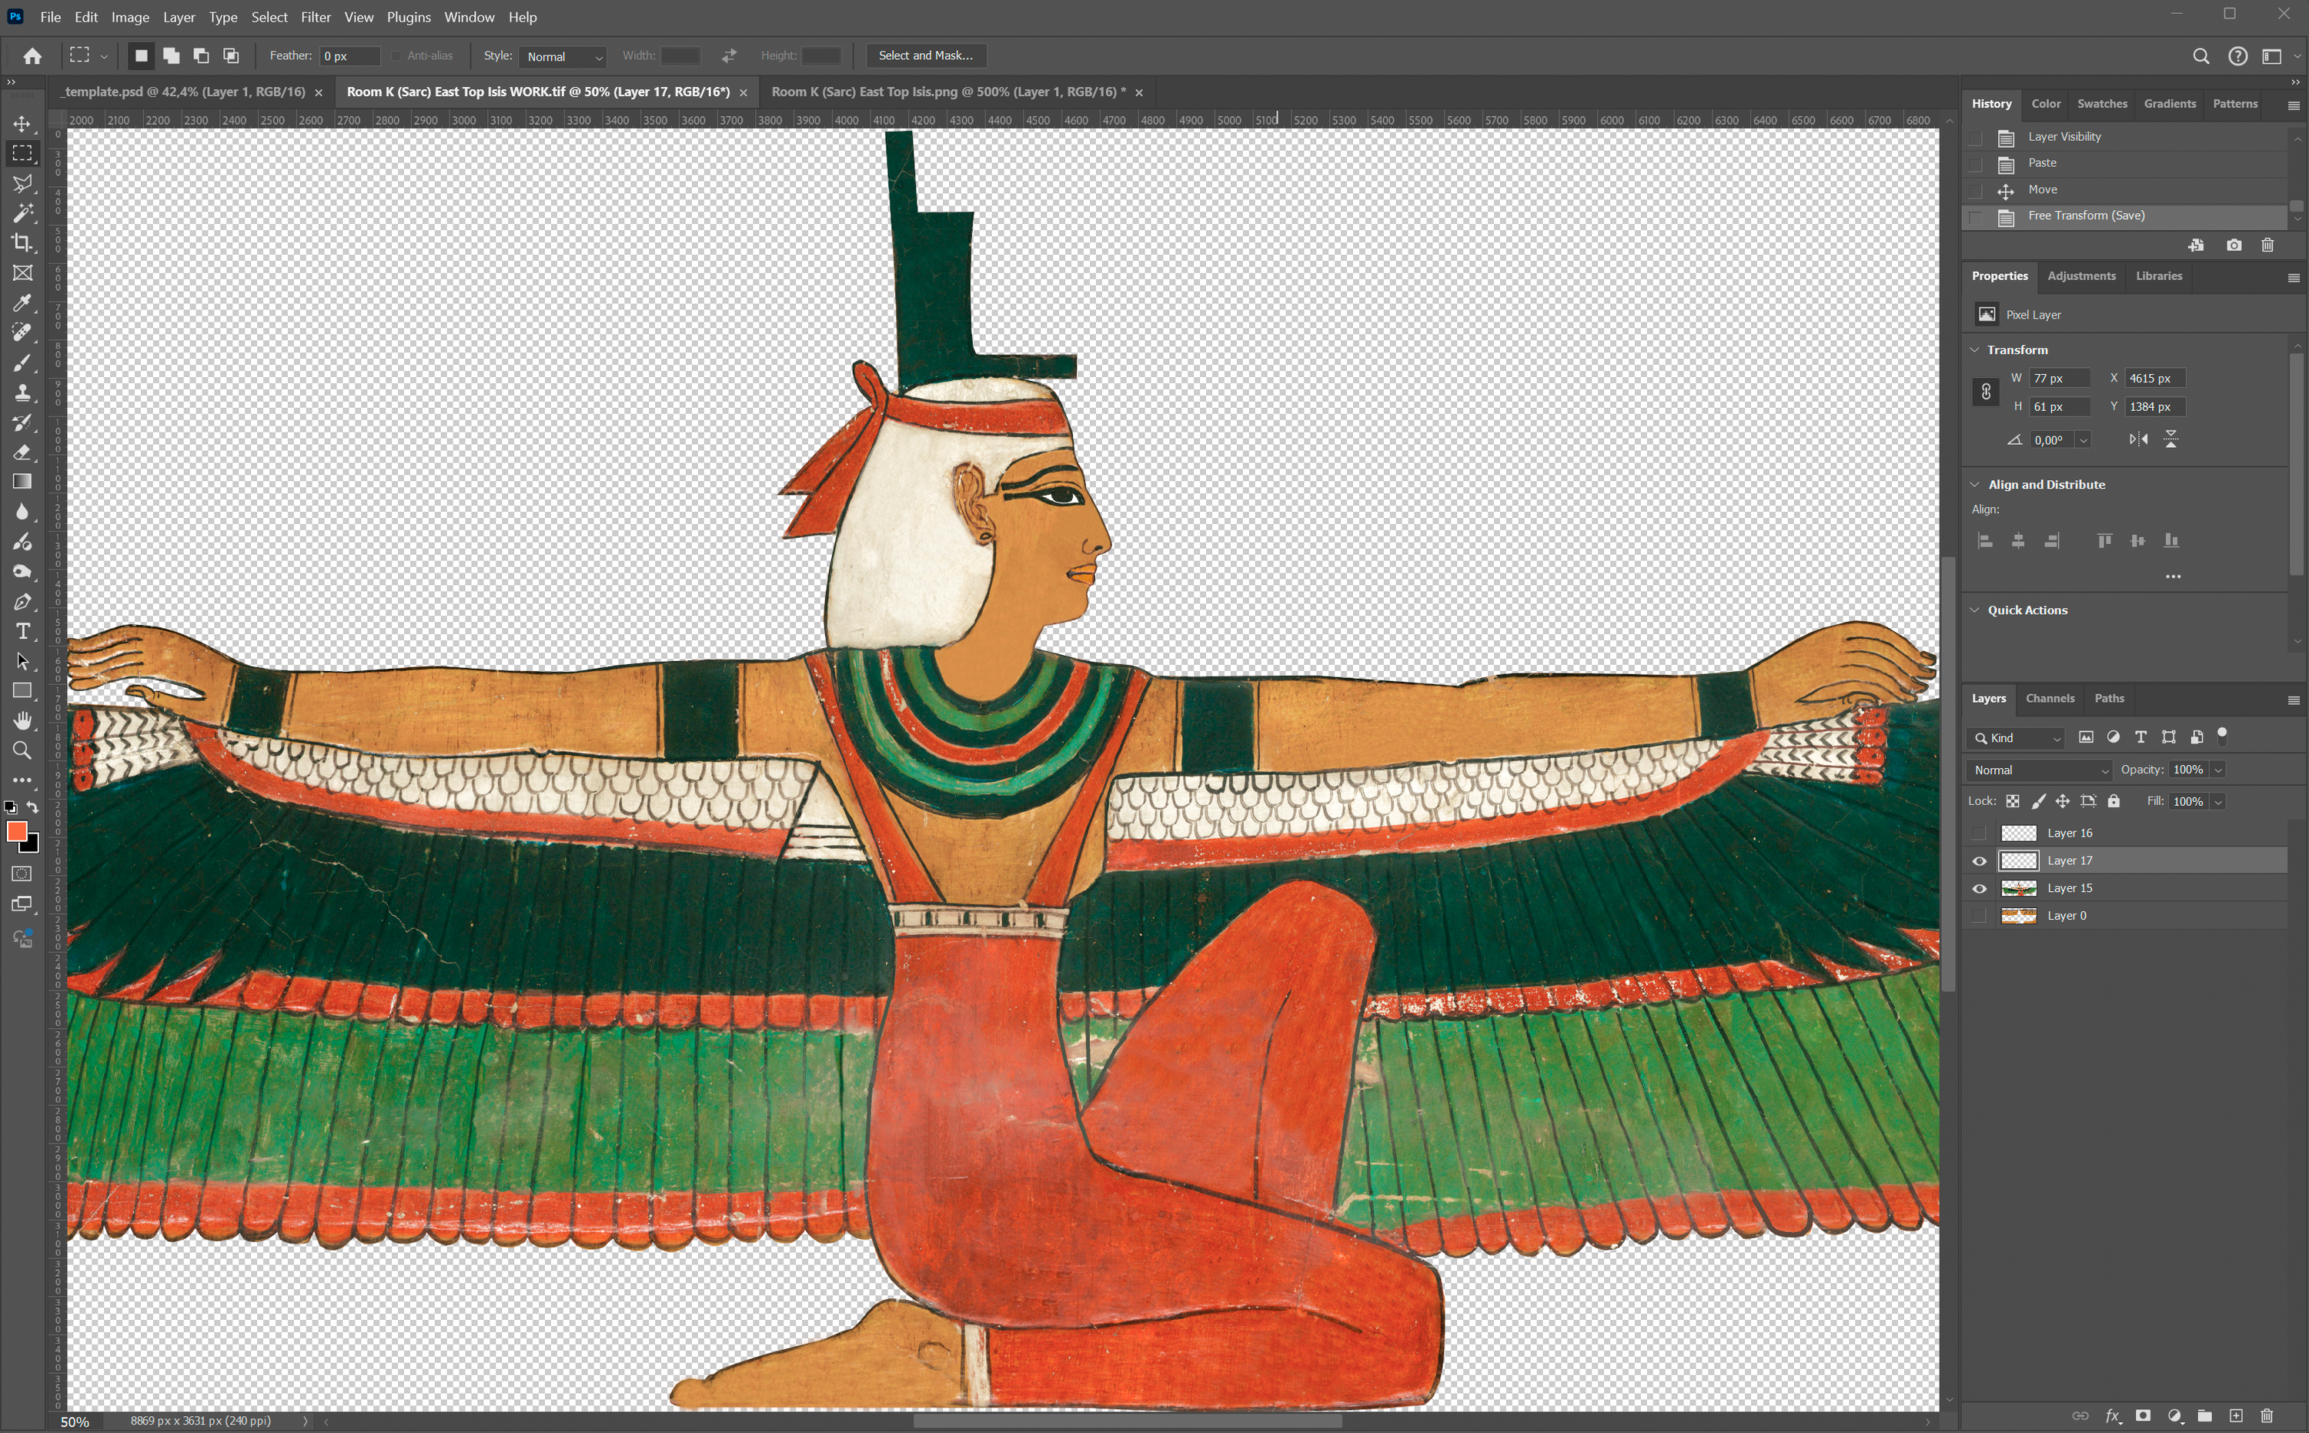Click the delete layer trash icon
The image size is (2309, 1433).
pyautogui.click(x=2267, y=1416)
